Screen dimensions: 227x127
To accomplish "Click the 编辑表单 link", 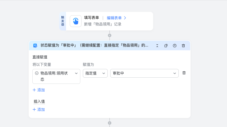I will tap(114, 18).
